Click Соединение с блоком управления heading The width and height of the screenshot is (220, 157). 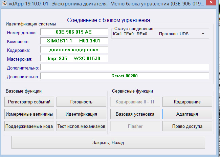[x=108, y=20]
